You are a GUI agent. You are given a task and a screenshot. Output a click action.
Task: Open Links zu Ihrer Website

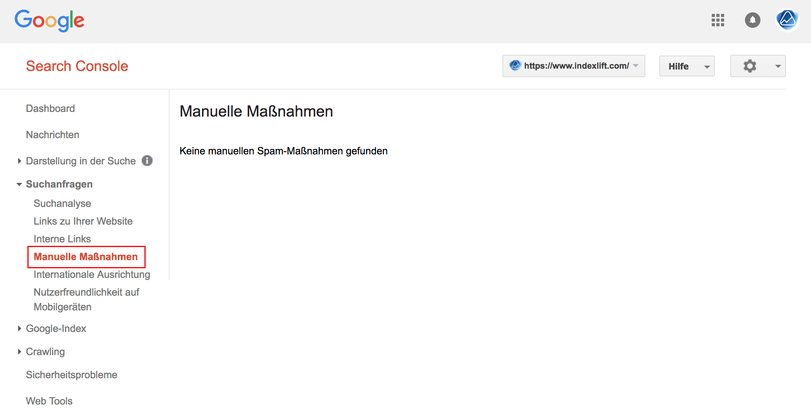coord(83,221)
